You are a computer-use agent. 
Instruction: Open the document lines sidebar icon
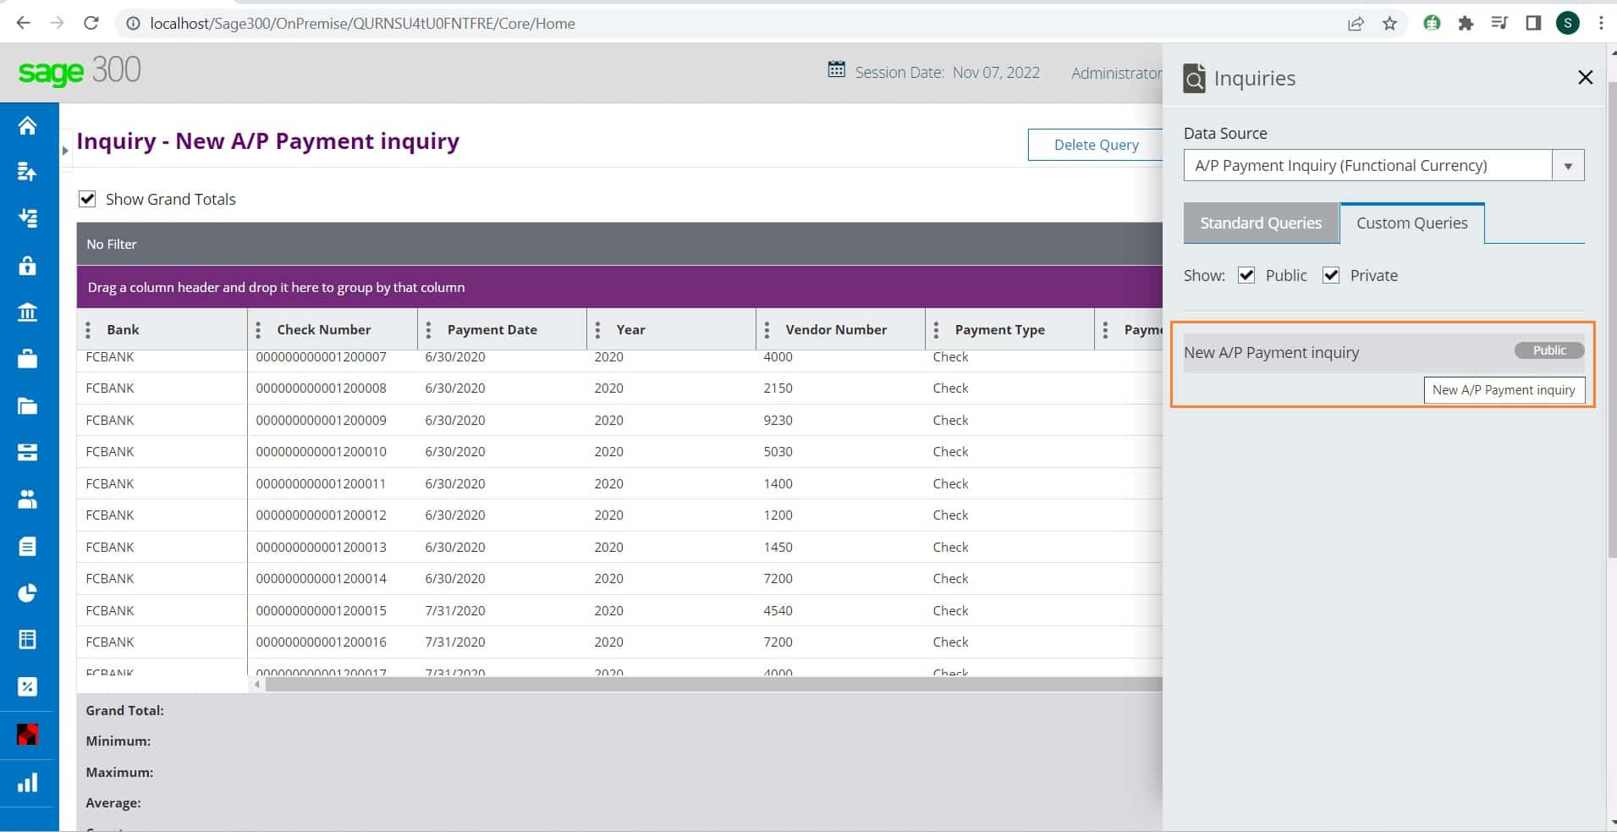click(27, 546)
